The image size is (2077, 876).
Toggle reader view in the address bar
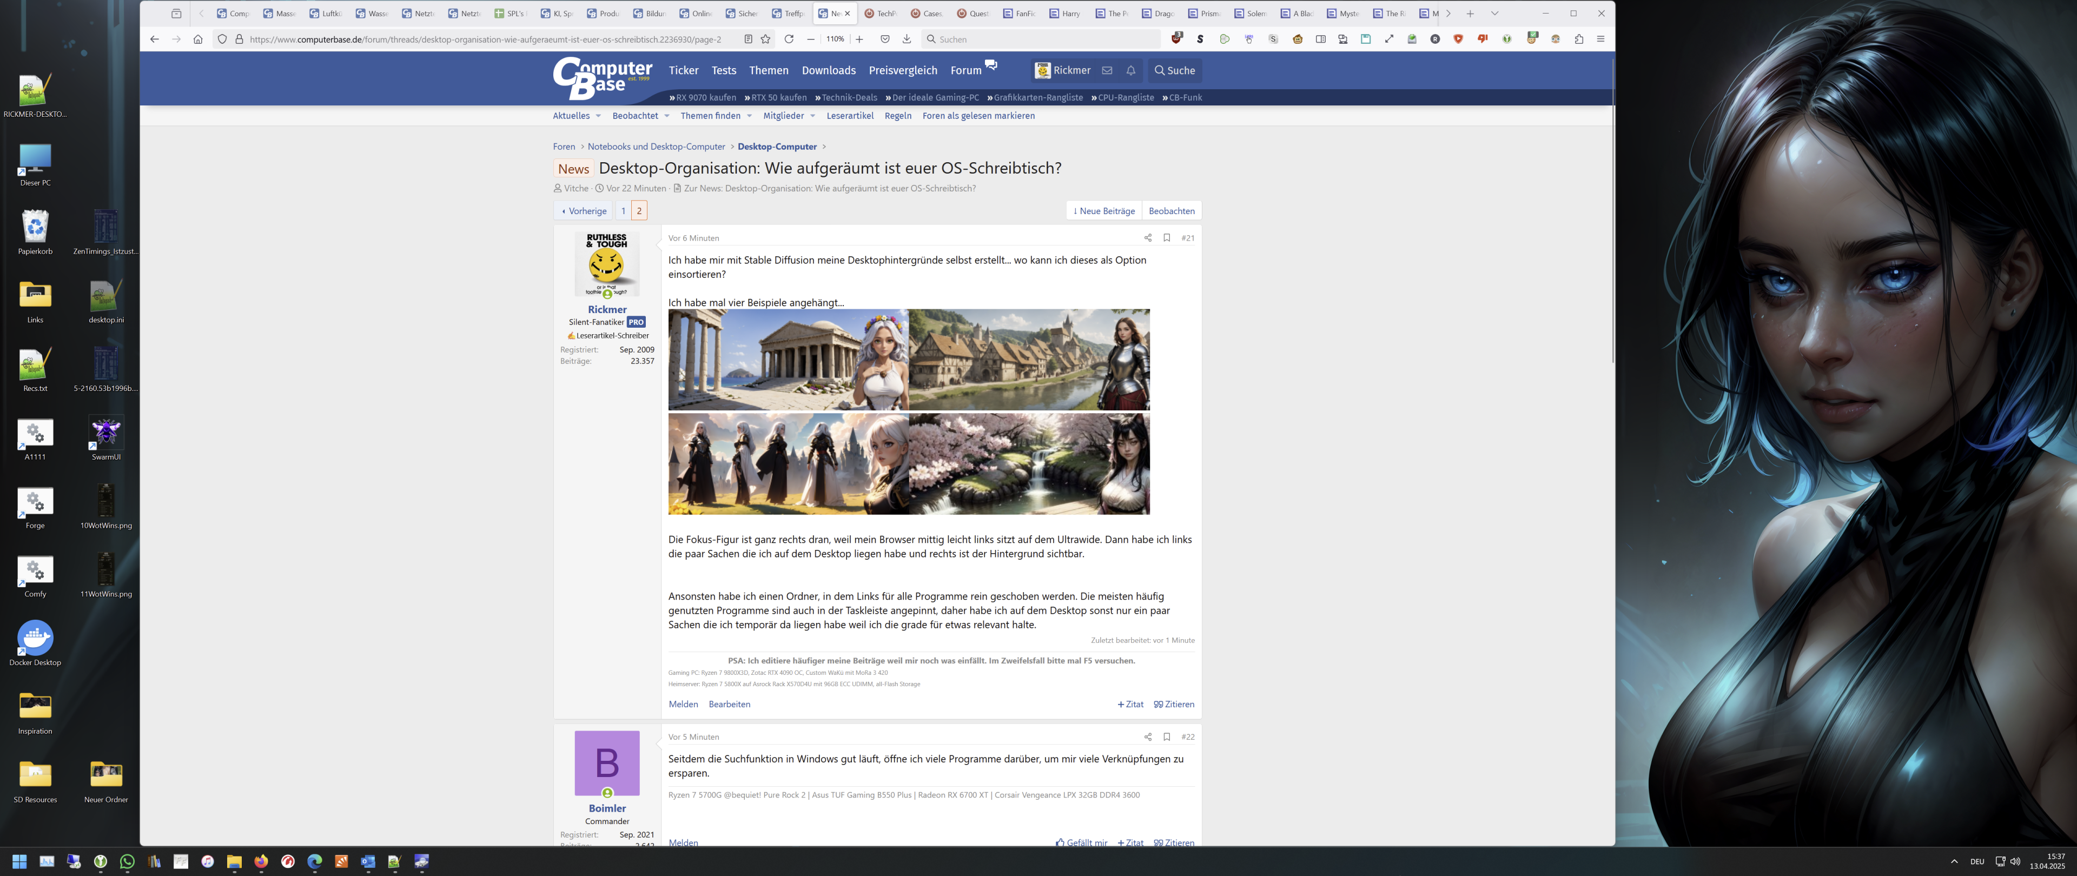click(x=748, y=39)
